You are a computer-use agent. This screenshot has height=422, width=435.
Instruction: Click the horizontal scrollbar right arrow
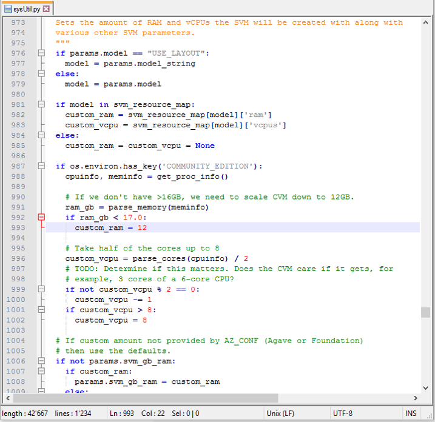point(416,398)
